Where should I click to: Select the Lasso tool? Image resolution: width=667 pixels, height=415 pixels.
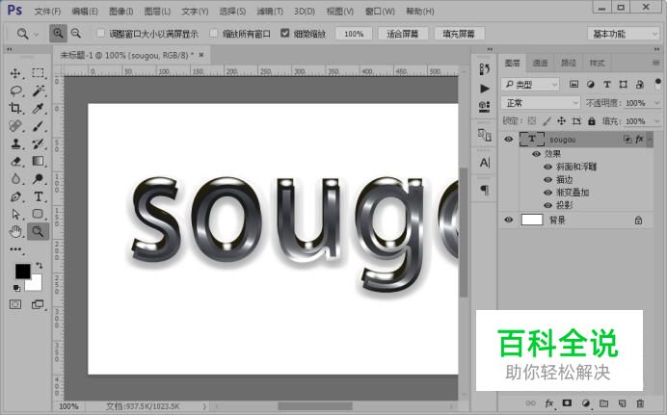point(15,91)
